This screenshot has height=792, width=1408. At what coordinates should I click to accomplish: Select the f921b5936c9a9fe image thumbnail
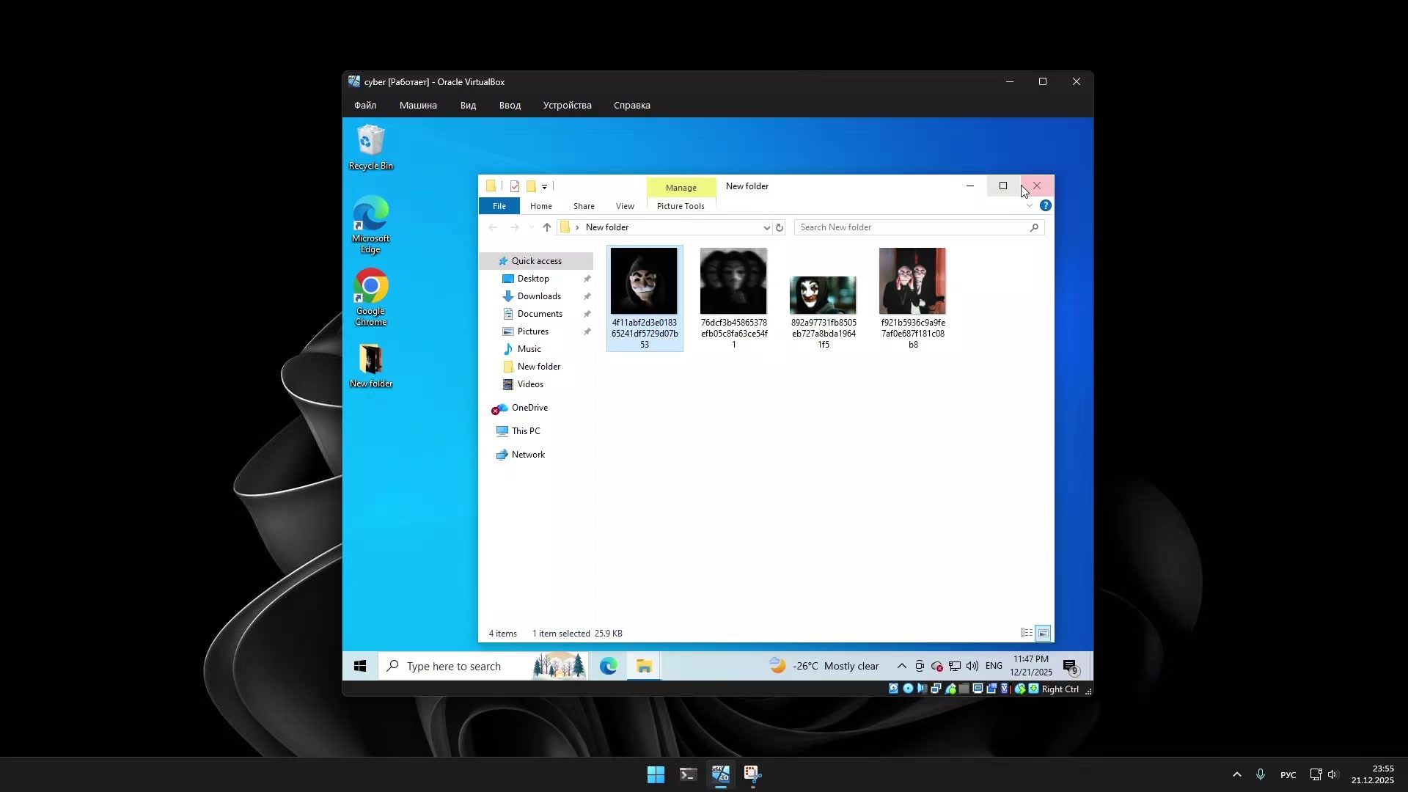pyautogui.click(x=912, y=282)
